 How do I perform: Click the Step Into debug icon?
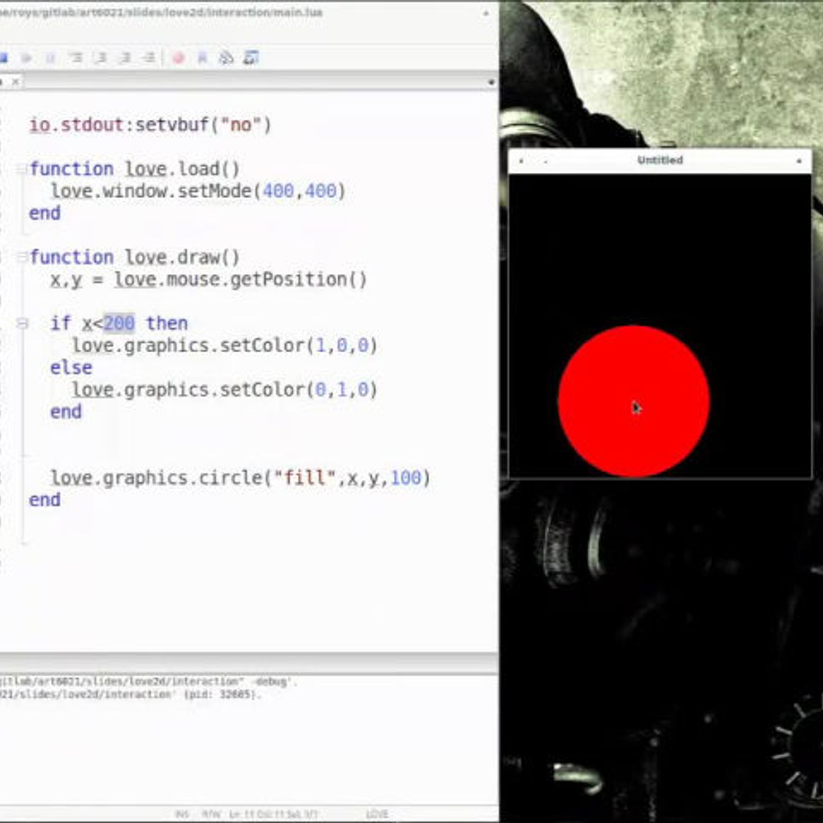pos(76,58)
